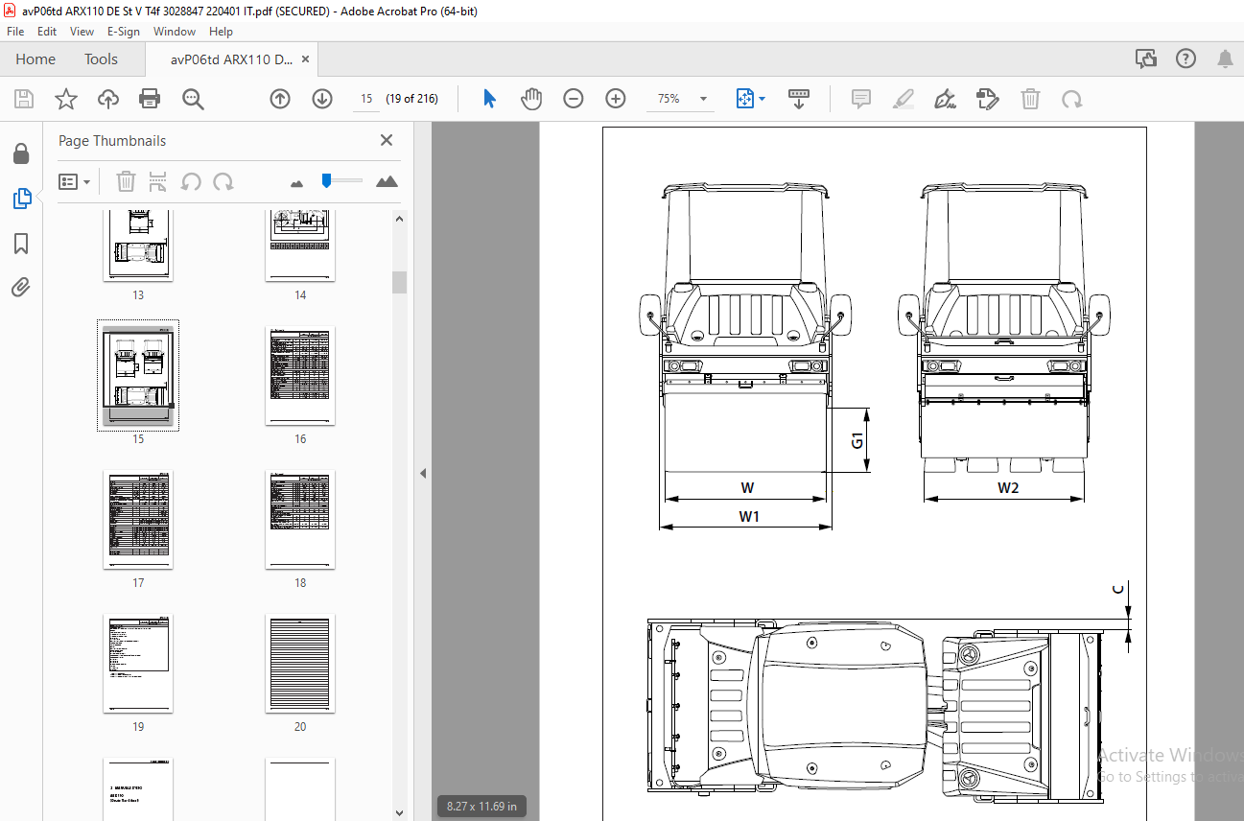Click the insert page break thumbnails icon
This screenshot has height=821, width=1244.
click(158, 181)
